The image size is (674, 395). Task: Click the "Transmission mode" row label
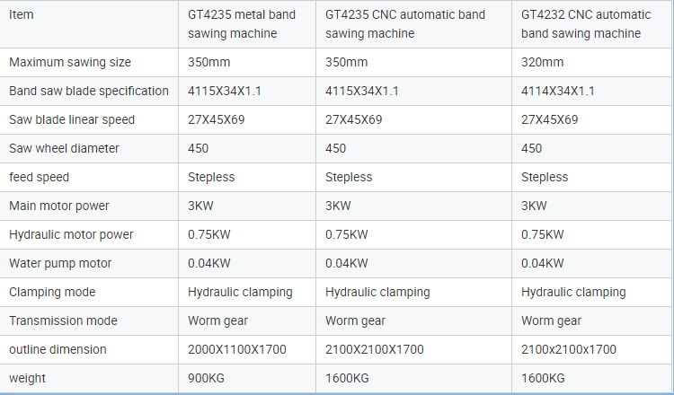(x=63, y=321)
